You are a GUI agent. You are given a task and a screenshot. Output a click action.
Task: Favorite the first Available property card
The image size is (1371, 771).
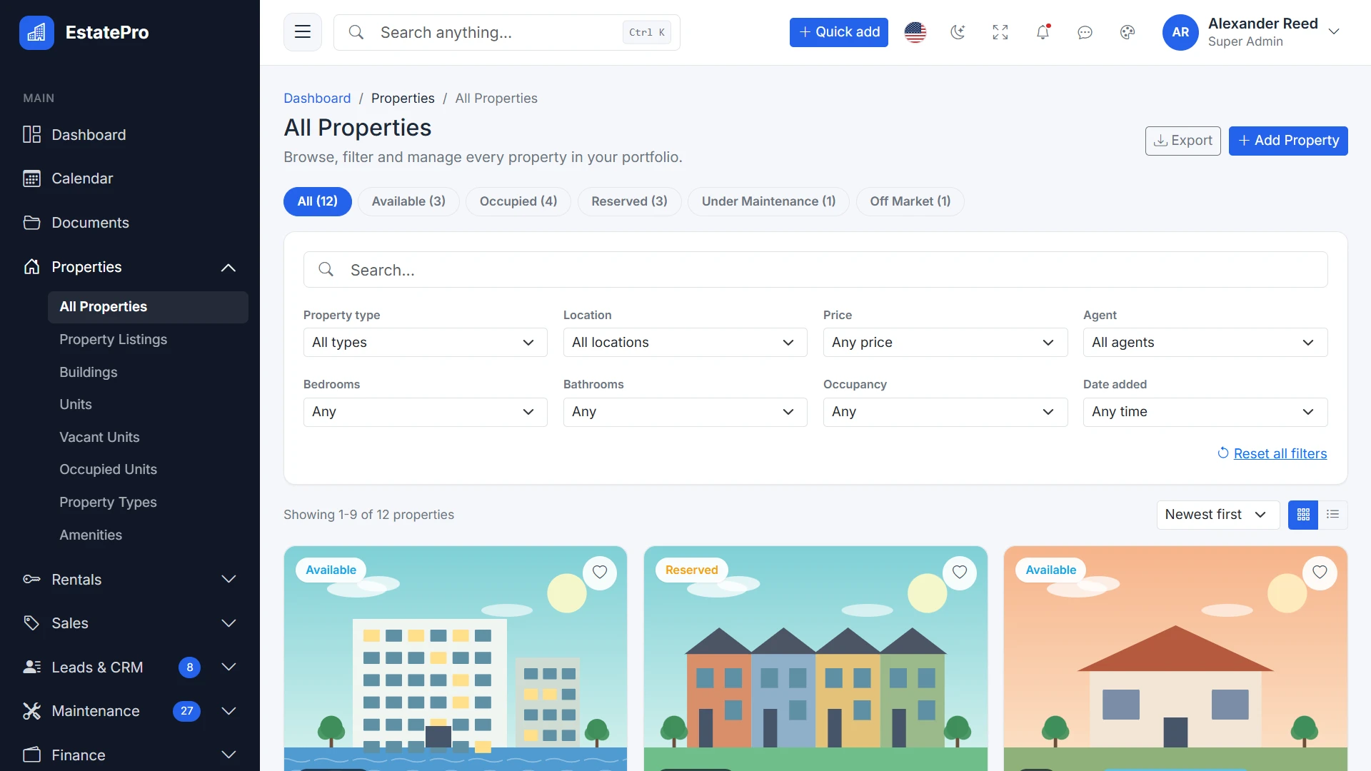pos(600,573)
